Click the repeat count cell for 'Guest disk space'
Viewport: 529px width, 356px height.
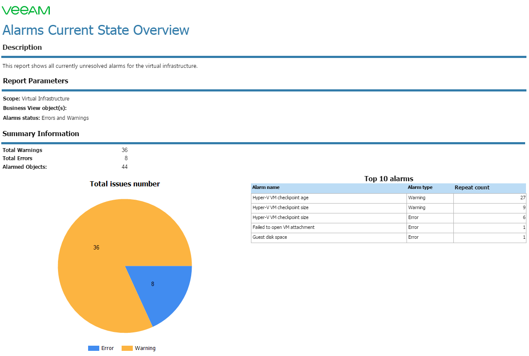(490, 237)
